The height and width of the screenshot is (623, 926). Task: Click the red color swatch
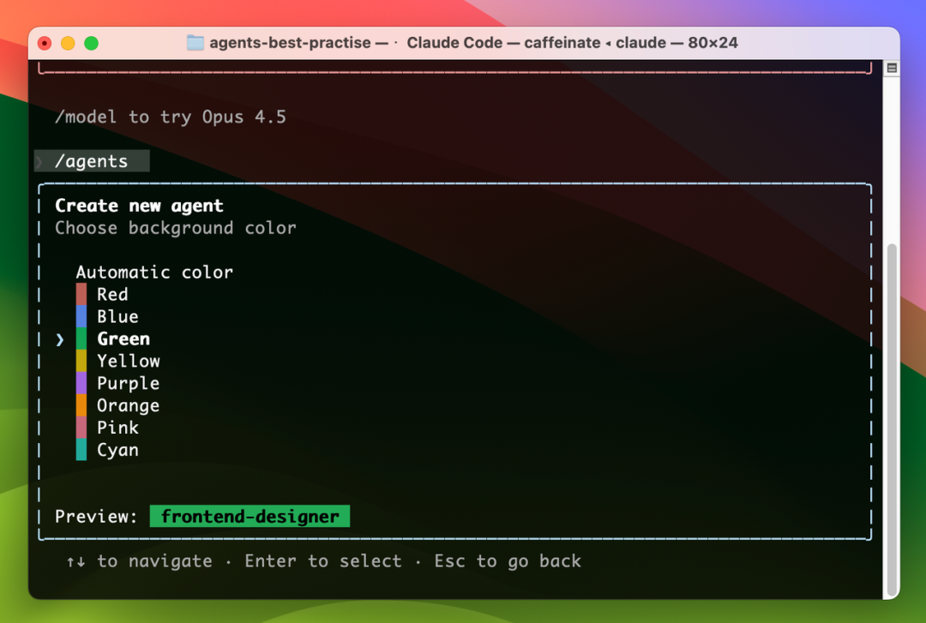[81, 295]
